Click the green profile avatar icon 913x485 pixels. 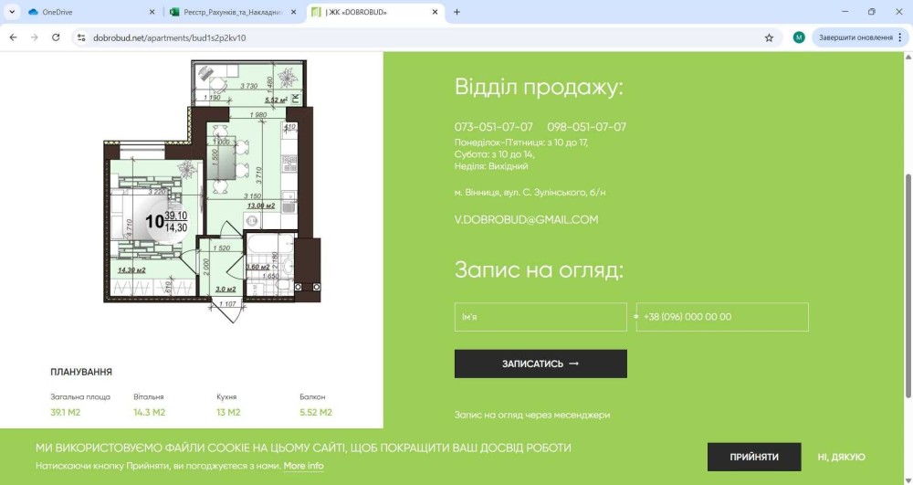(799, 37)
